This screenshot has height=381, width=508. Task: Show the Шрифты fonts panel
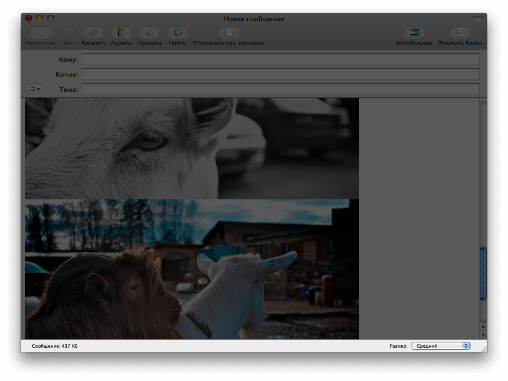[x=149, y=32]
